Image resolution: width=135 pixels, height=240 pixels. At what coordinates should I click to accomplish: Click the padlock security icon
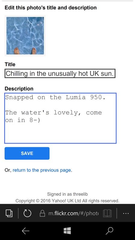(42, 213)
